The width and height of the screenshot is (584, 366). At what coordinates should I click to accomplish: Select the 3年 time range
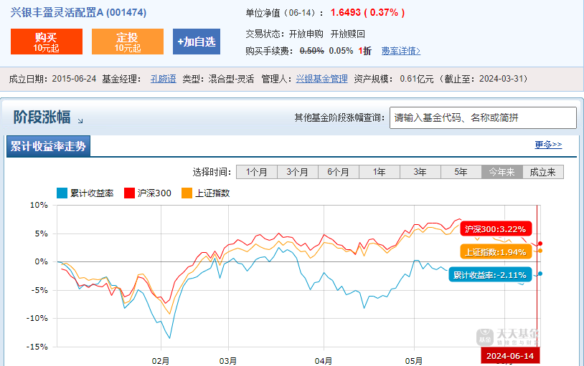[420, 172]
